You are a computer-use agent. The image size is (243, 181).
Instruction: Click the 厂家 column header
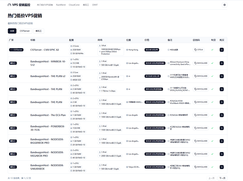(x=11, y=40)
